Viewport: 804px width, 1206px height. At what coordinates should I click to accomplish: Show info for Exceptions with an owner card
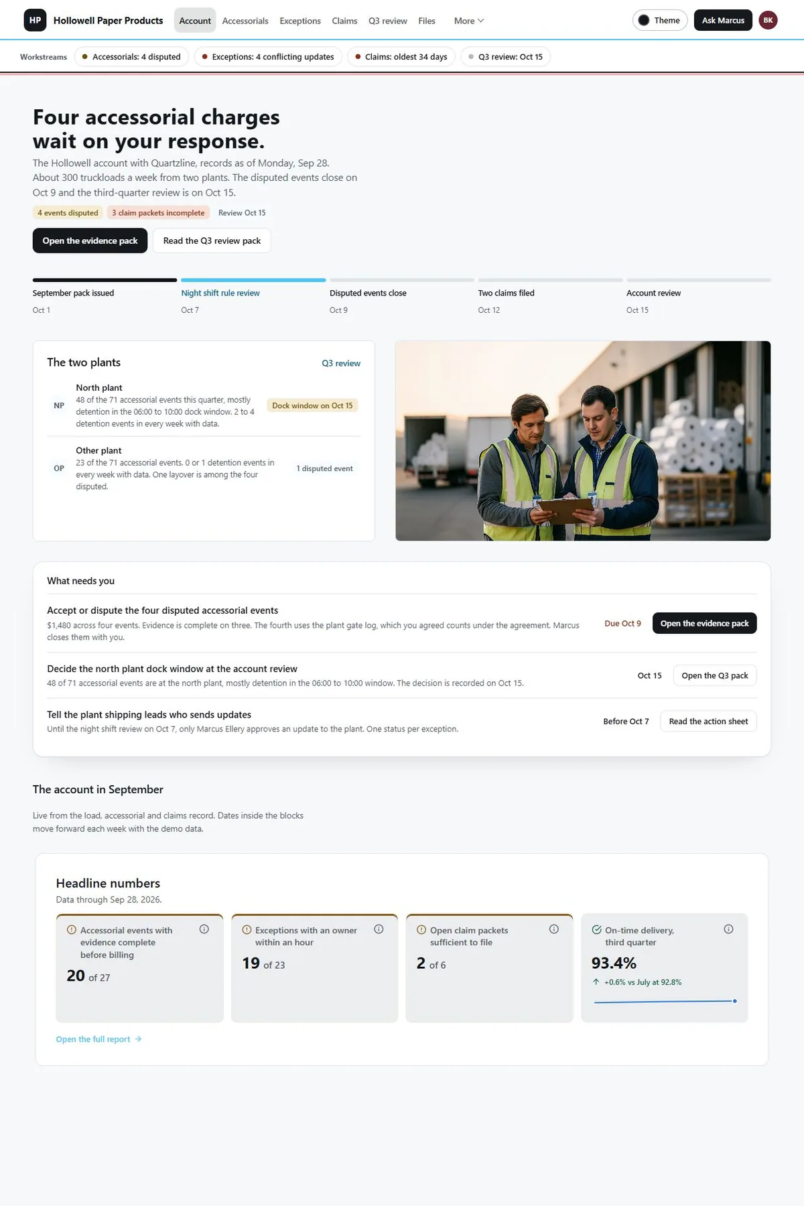tap(379, 929)
